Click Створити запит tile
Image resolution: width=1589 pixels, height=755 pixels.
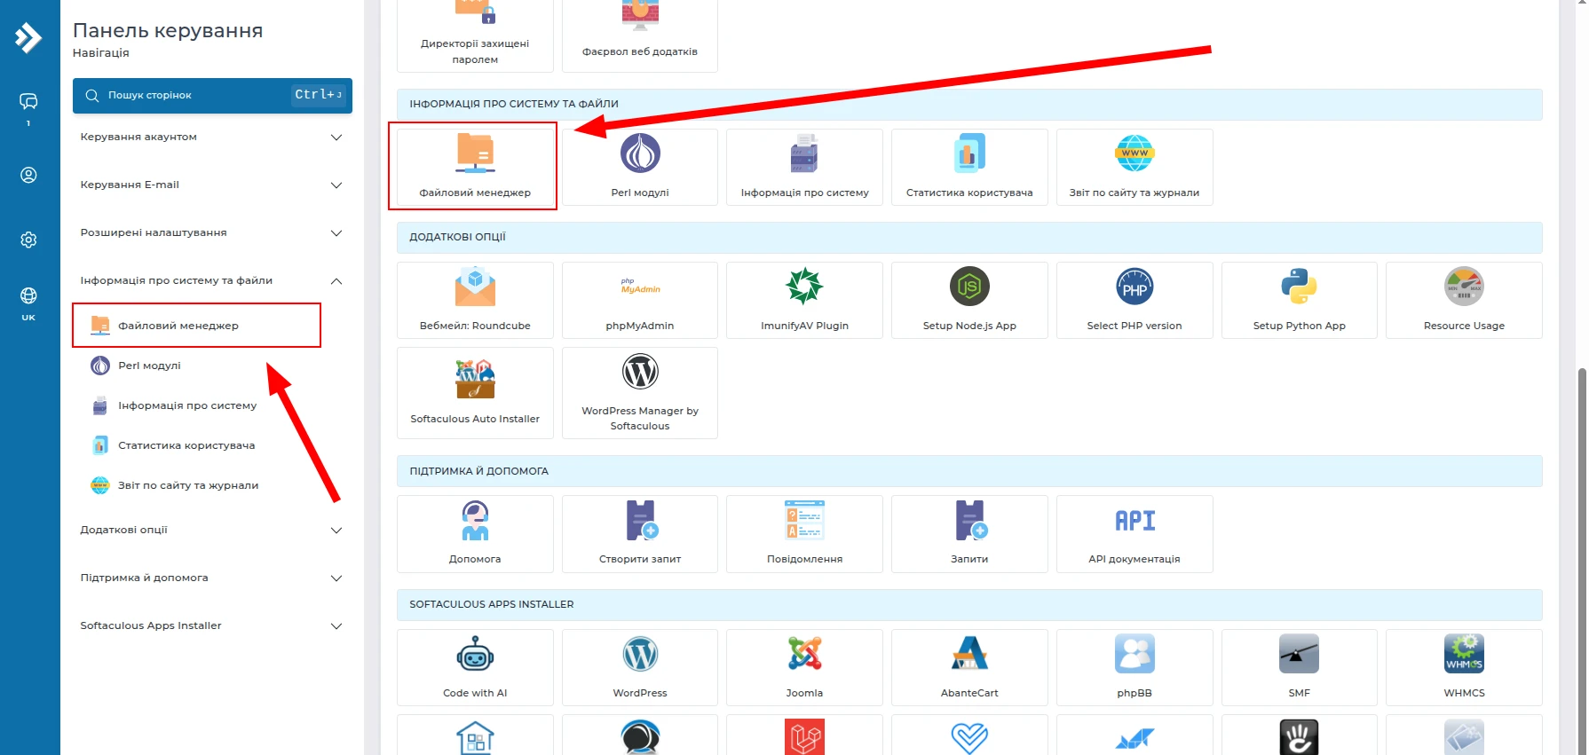point(640,534)
